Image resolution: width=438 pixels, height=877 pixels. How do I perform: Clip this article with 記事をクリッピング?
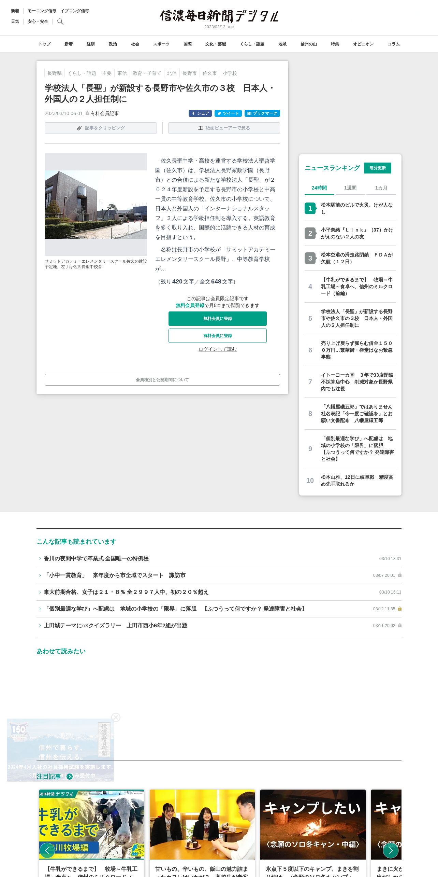point(101,128)
